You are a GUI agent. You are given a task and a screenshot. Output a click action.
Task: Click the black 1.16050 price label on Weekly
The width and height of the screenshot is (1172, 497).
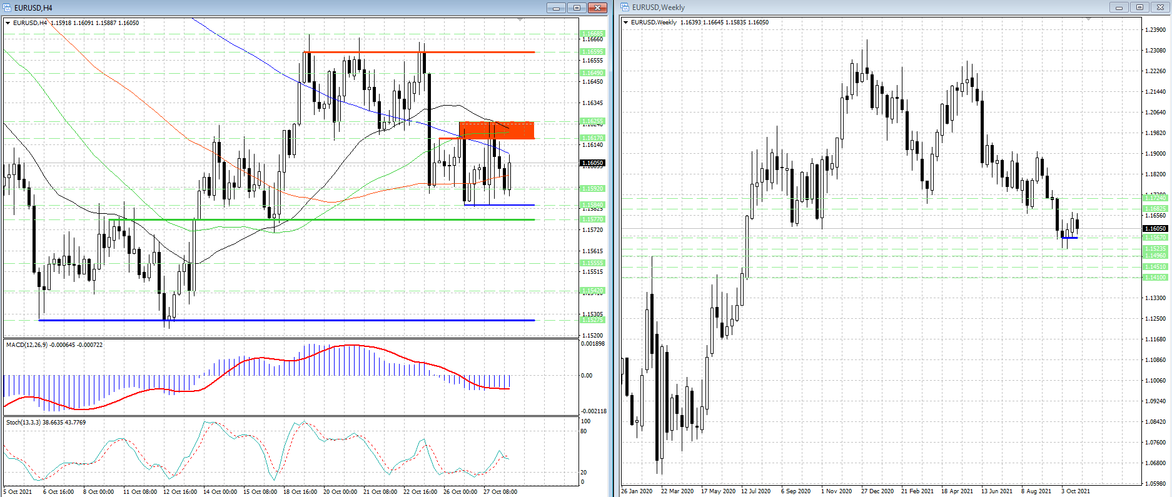pyautogui.click(x=1155, y=228)
